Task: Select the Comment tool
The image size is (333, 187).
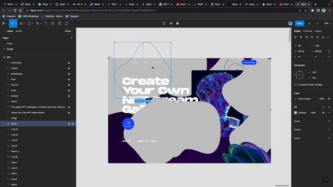Action: click(x=67, y=23)
